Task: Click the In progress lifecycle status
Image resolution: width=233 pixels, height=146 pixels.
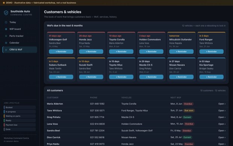Action: 20,112
